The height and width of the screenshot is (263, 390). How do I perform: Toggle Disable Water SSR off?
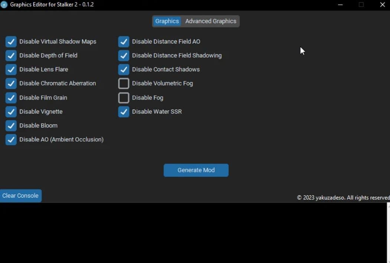124,111
